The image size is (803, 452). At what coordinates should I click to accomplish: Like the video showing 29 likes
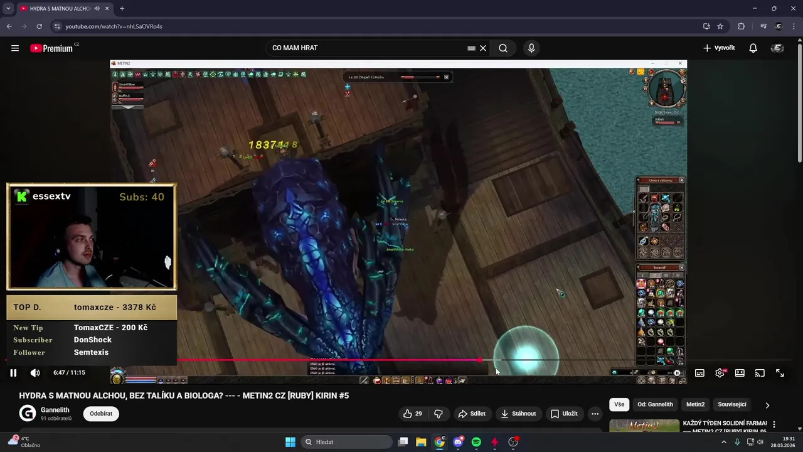click(x=413, y=414)
